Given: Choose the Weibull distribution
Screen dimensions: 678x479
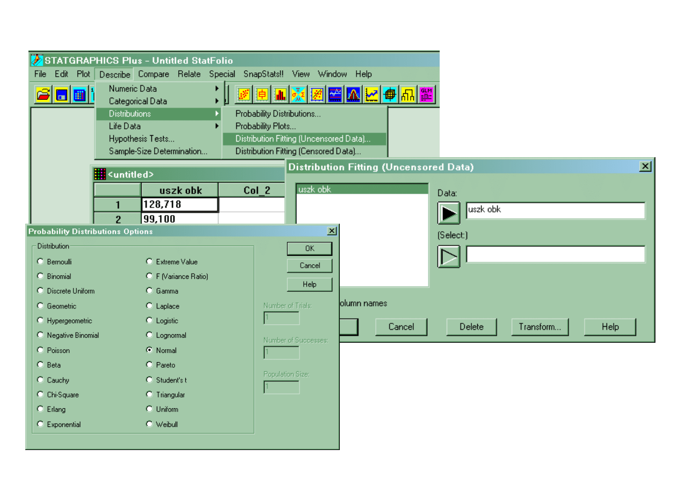Looking at the screenshot, I should point(149,424).
